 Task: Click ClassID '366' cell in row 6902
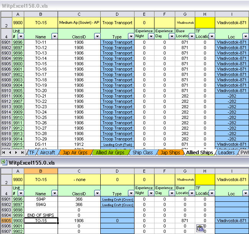(x=79, y=204)
